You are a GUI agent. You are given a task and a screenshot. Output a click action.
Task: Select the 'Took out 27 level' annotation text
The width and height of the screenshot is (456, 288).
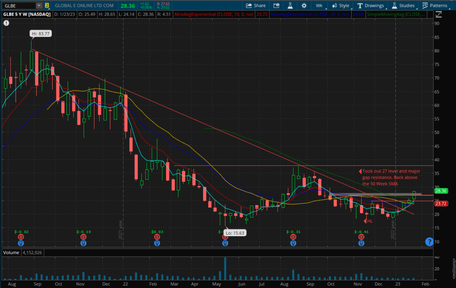tap(391, 177)
